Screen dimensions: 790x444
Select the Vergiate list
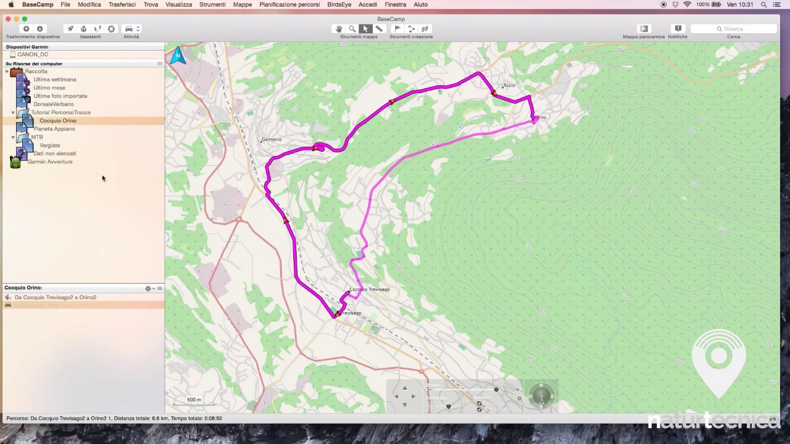pos(50,146)
